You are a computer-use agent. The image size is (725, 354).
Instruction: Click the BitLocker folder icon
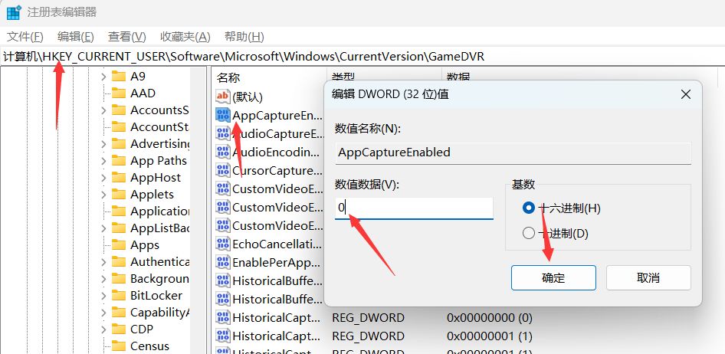click(119, 295)
